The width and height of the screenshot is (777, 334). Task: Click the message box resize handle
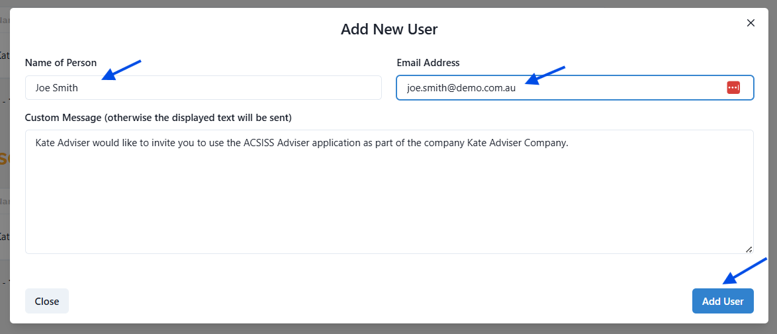point(749,249)
